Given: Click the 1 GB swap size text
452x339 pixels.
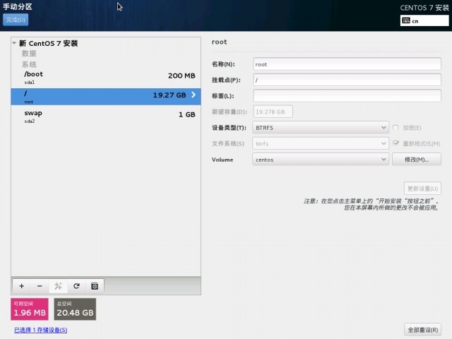Looking at the screenshot, I should pyautogui.click(x=186, y=114).
